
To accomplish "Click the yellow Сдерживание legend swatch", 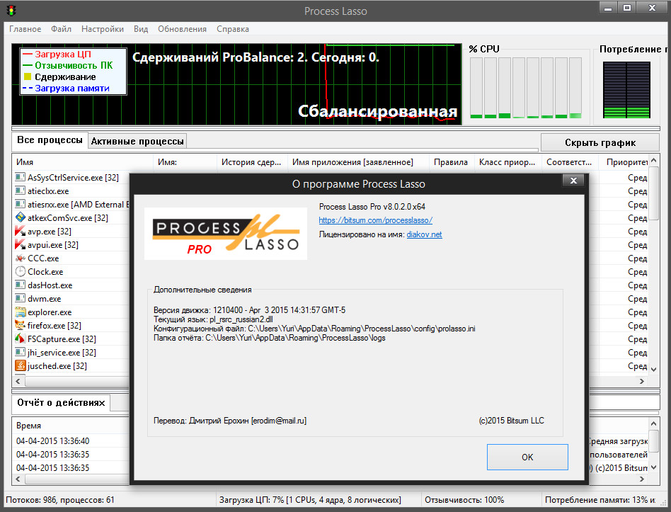I will point(28,76).
